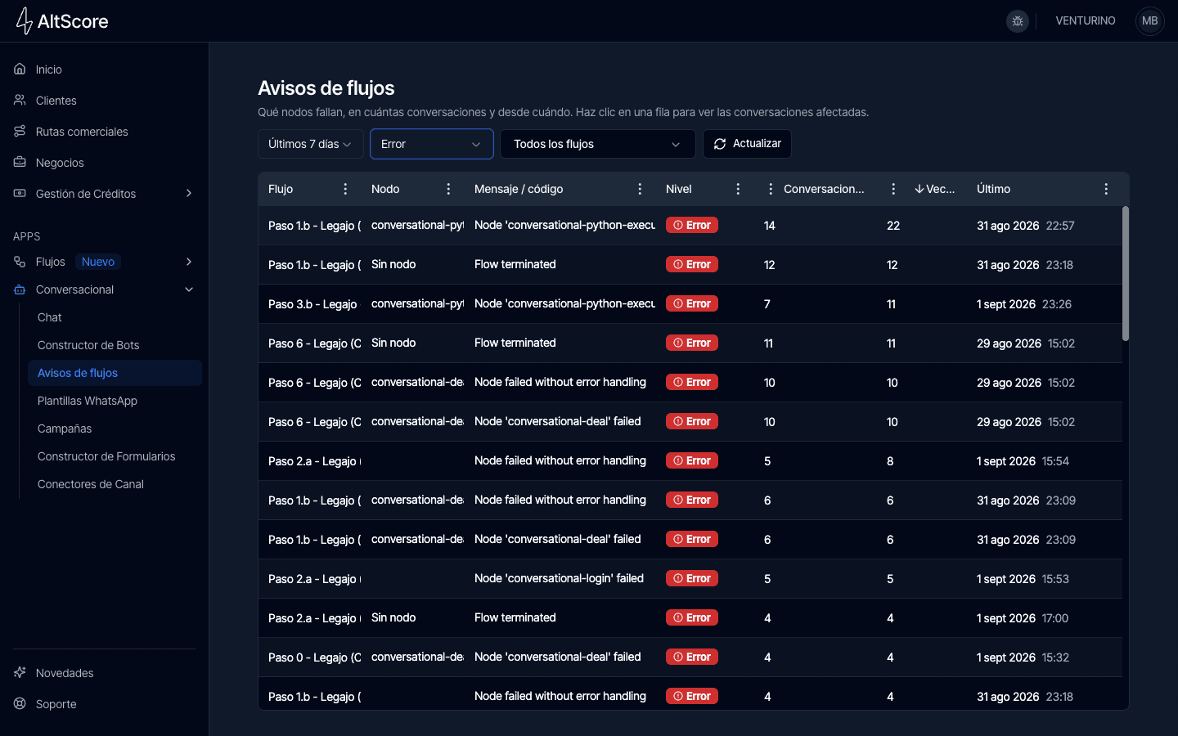Open the row last seen '1 sept 2026 17:00'
The width and height of the screenshot is (1178, 736).
[690, 618]
